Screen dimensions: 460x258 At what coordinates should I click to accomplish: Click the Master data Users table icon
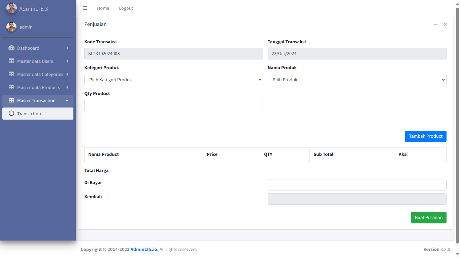click(x=11, y=61)
